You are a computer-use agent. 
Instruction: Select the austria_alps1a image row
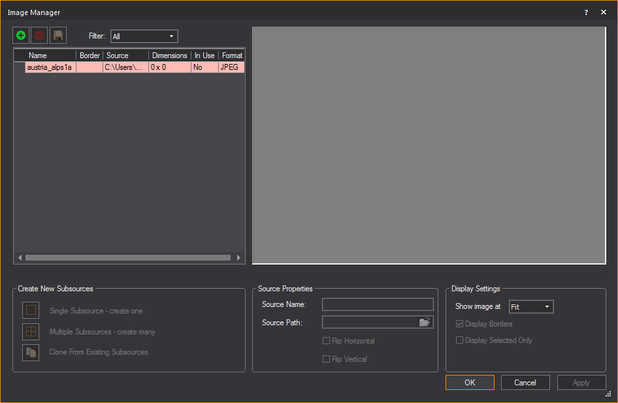(x=50, y=67)
